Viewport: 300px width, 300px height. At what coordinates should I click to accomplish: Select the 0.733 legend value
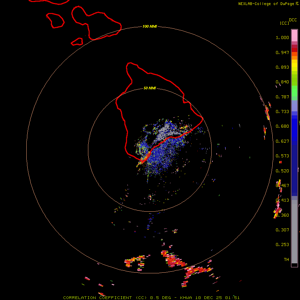tap(282, 112)
